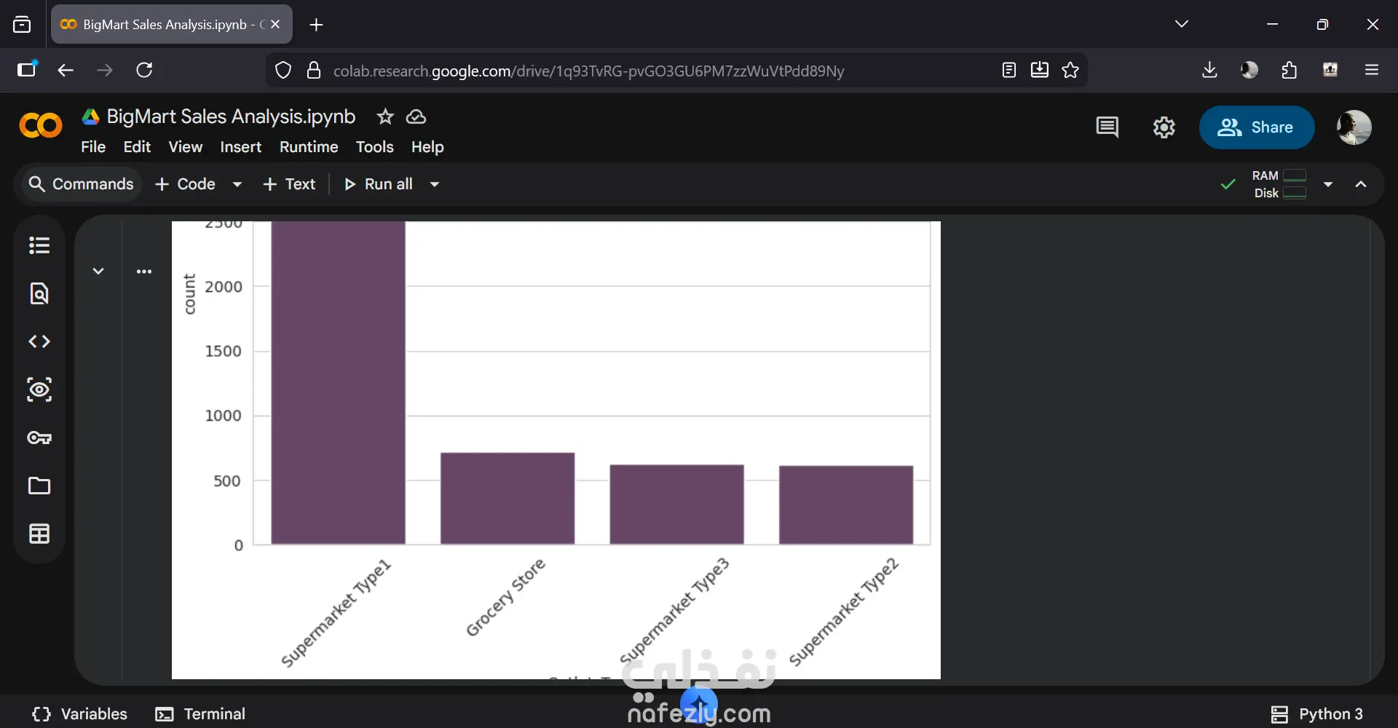The width and height of the screenshot is (1398, 728).
Task: Click the Colab logo
Action: coord(41,126)
